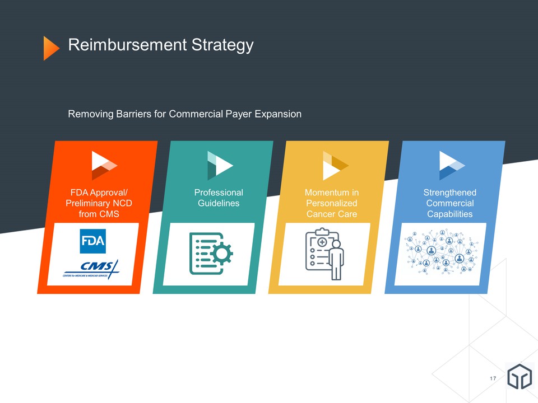Click the people network graphic

pyautogui.click(x=442, y=252)
